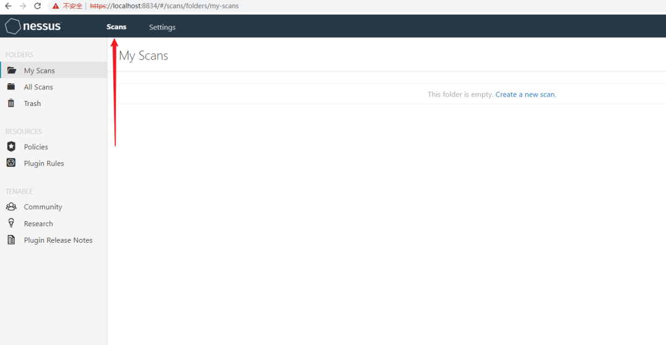Go forward in the browser
666x345 pixels.
(23, 6)
